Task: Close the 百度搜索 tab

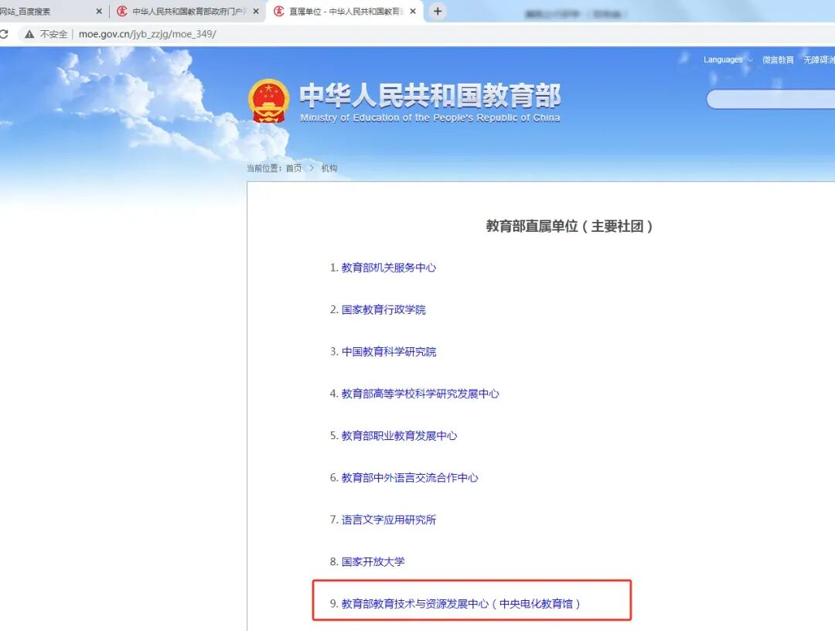Action: tap(98, 11)
